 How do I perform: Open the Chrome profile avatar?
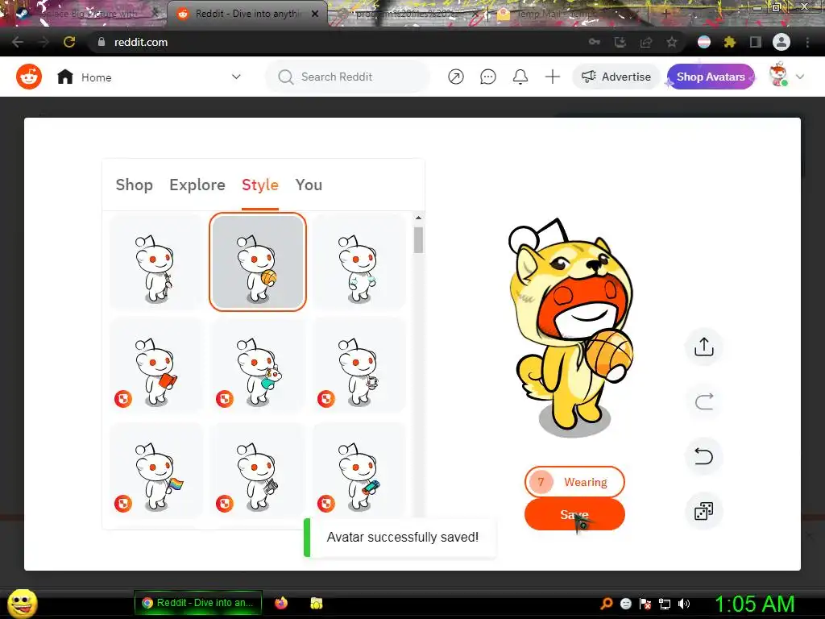(x=781, y=42)
